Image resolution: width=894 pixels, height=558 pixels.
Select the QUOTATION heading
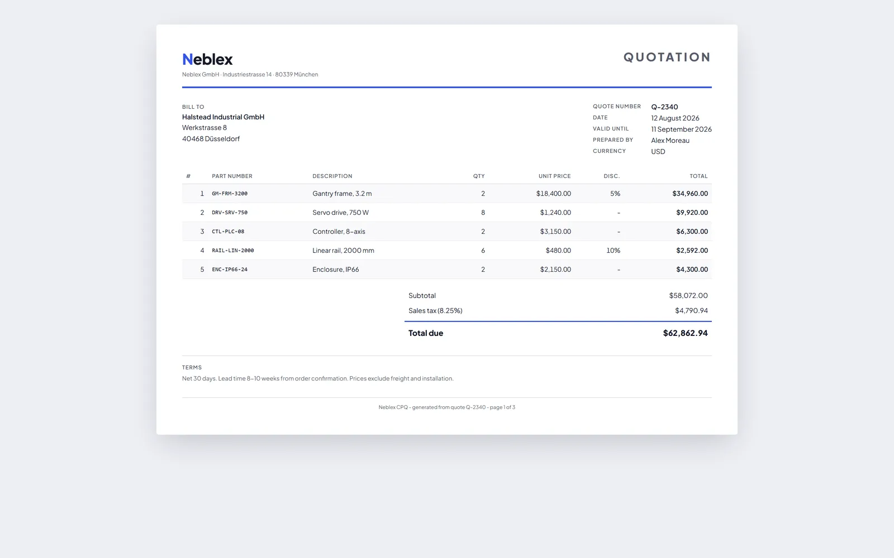(667, 57)
